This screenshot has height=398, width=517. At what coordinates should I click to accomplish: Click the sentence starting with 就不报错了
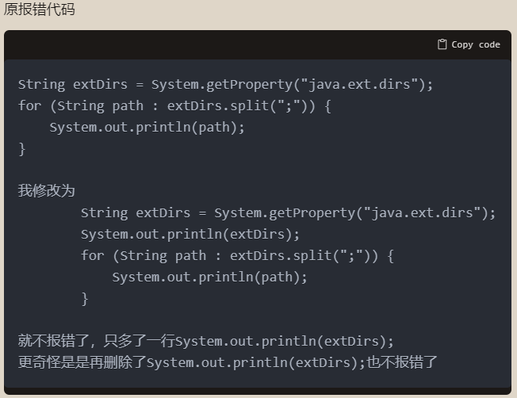pos(206,341)
